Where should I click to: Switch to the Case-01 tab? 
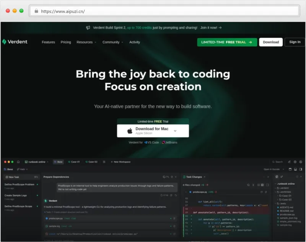(x=73, y=162)
